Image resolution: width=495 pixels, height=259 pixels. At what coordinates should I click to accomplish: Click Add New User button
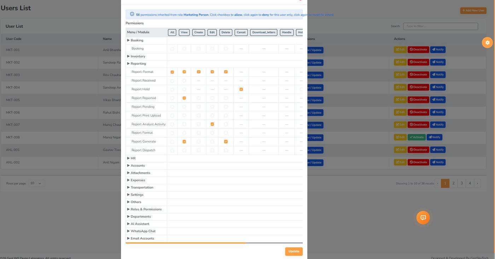coord(473,11)
